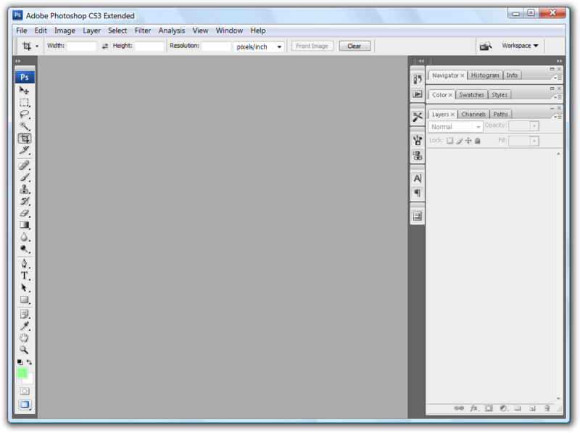Toggle Quick Mask mode
The height and width of the screenshot is (433, 580).
pyautogui.click(x=25, y=391)
